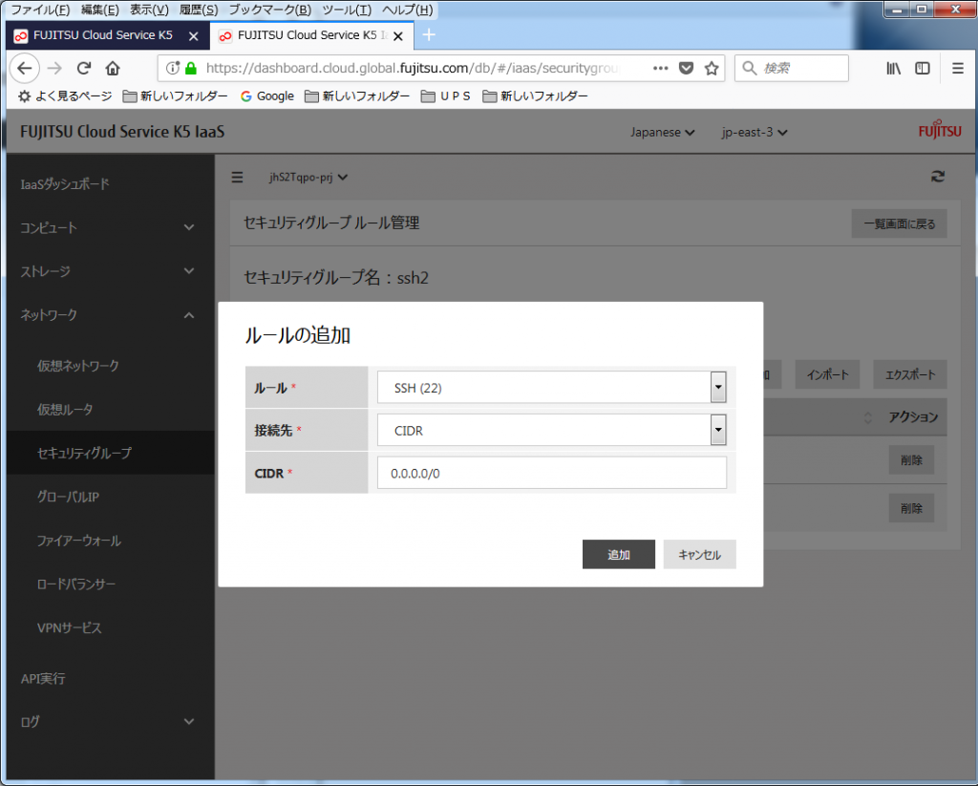
Task: Select セキュリティグループ in the sidebar
Action: [x=110, y=453]
